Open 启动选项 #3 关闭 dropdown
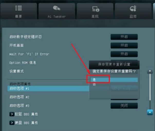This screenshot has width=155, height=131. click(124, 106)
